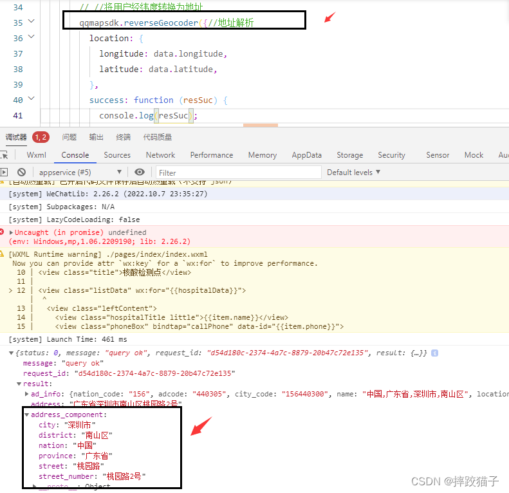Screen dimensions: 509x493
Task: Click the qqmapsdk.reverseGeocoder code line
Action: 166,23
